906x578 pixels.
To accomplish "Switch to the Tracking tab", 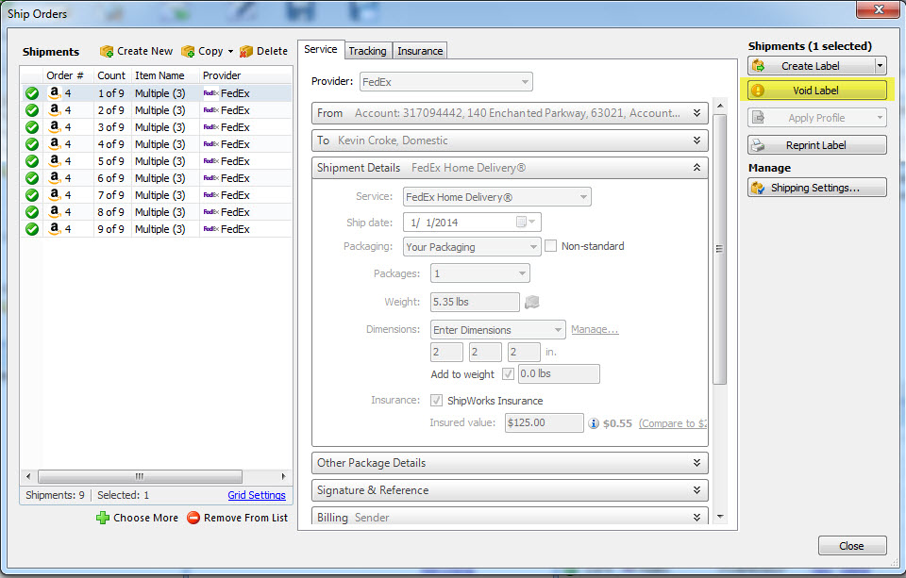I will (367, 51).
